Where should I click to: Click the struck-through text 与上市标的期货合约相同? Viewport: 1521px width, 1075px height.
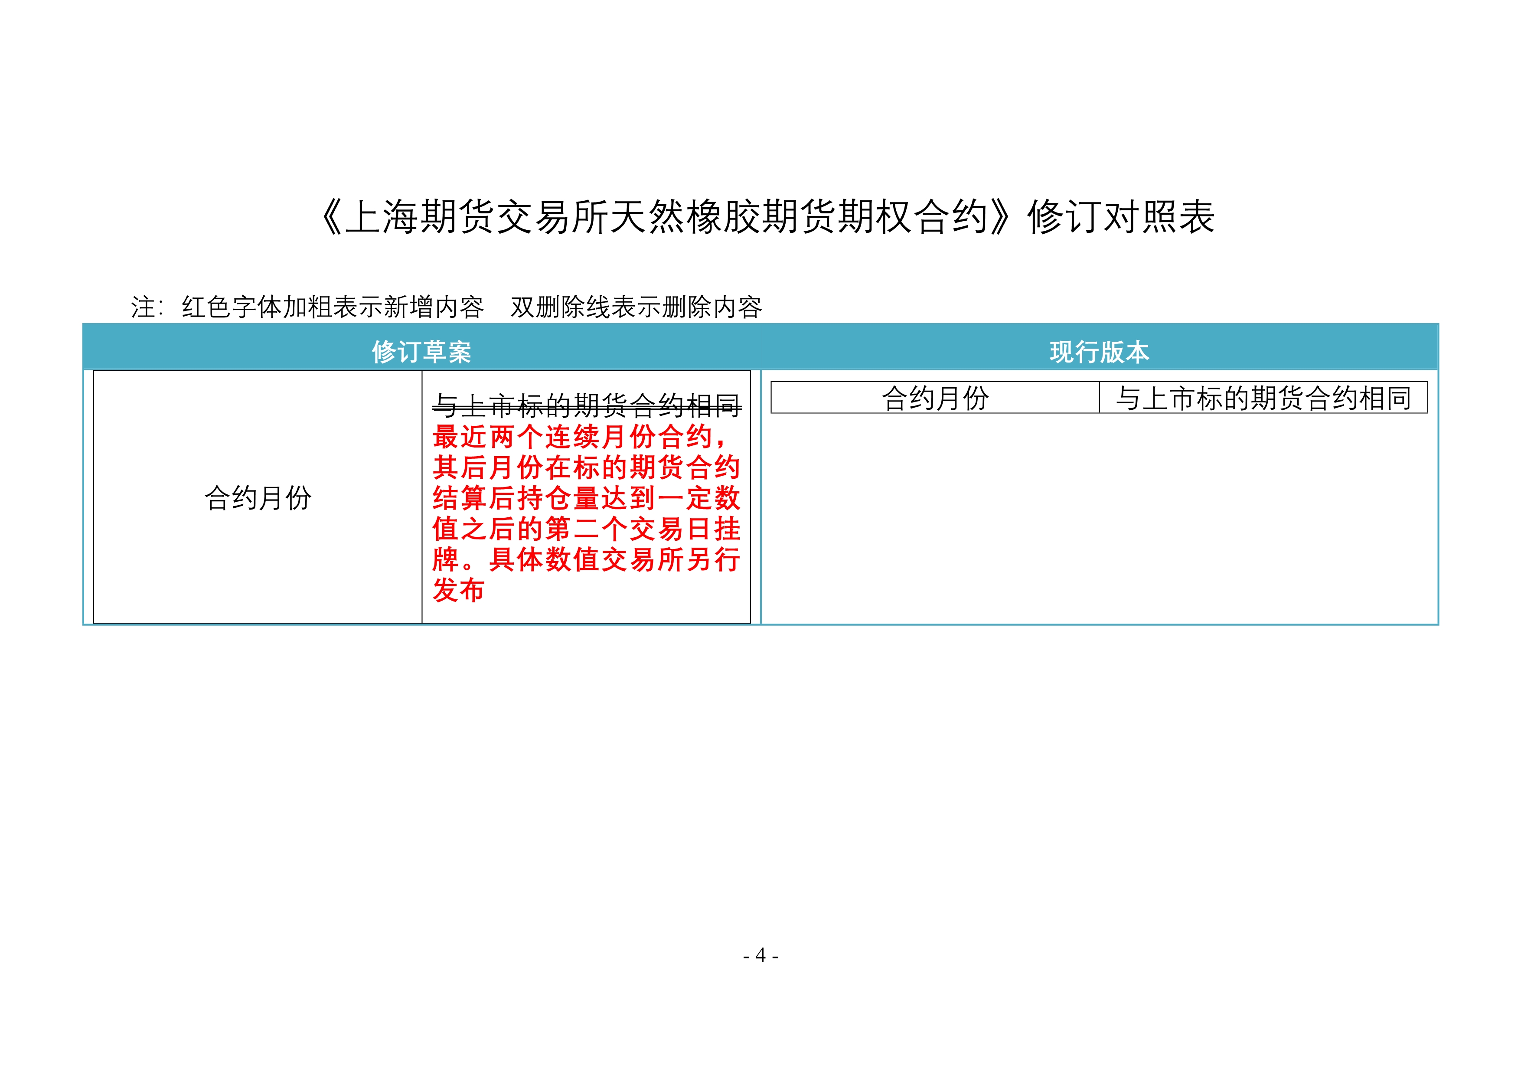587,405
